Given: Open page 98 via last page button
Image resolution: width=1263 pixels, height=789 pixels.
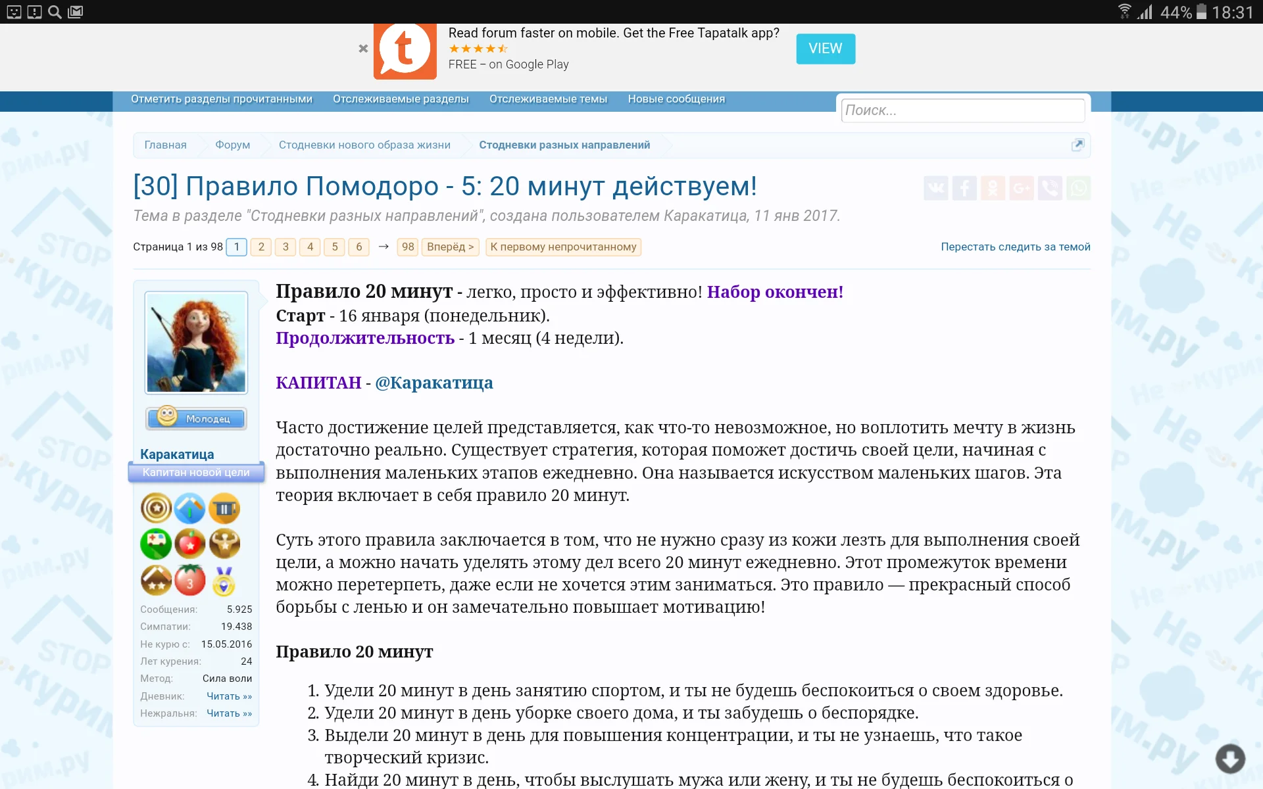Looking at the screenshot, I should [407, 247].
